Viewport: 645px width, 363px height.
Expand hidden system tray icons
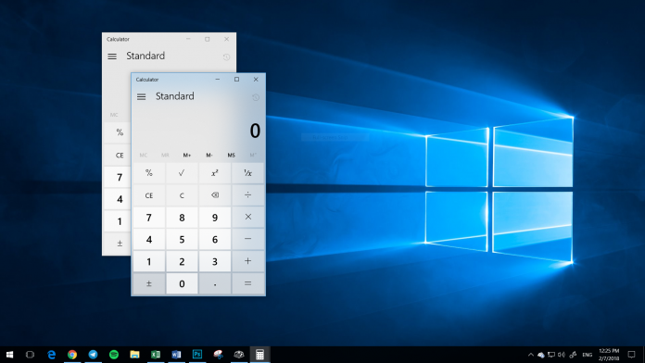[531, 355]
